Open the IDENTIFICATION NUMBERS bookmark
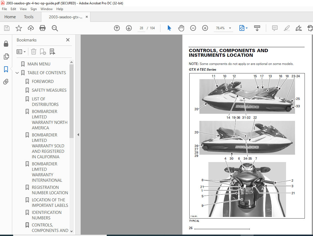 point(47,215)
